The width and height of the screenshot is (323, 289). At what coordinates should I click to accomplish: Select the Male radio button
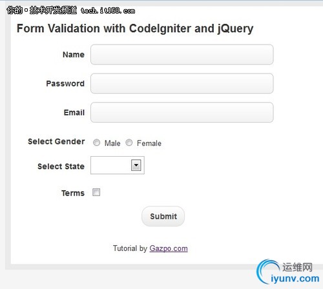(96, 143)
